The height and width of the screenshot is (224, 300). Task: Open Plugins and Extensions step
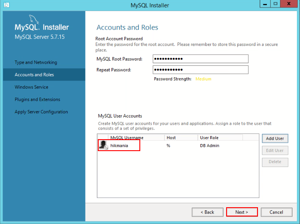[37, 99]
